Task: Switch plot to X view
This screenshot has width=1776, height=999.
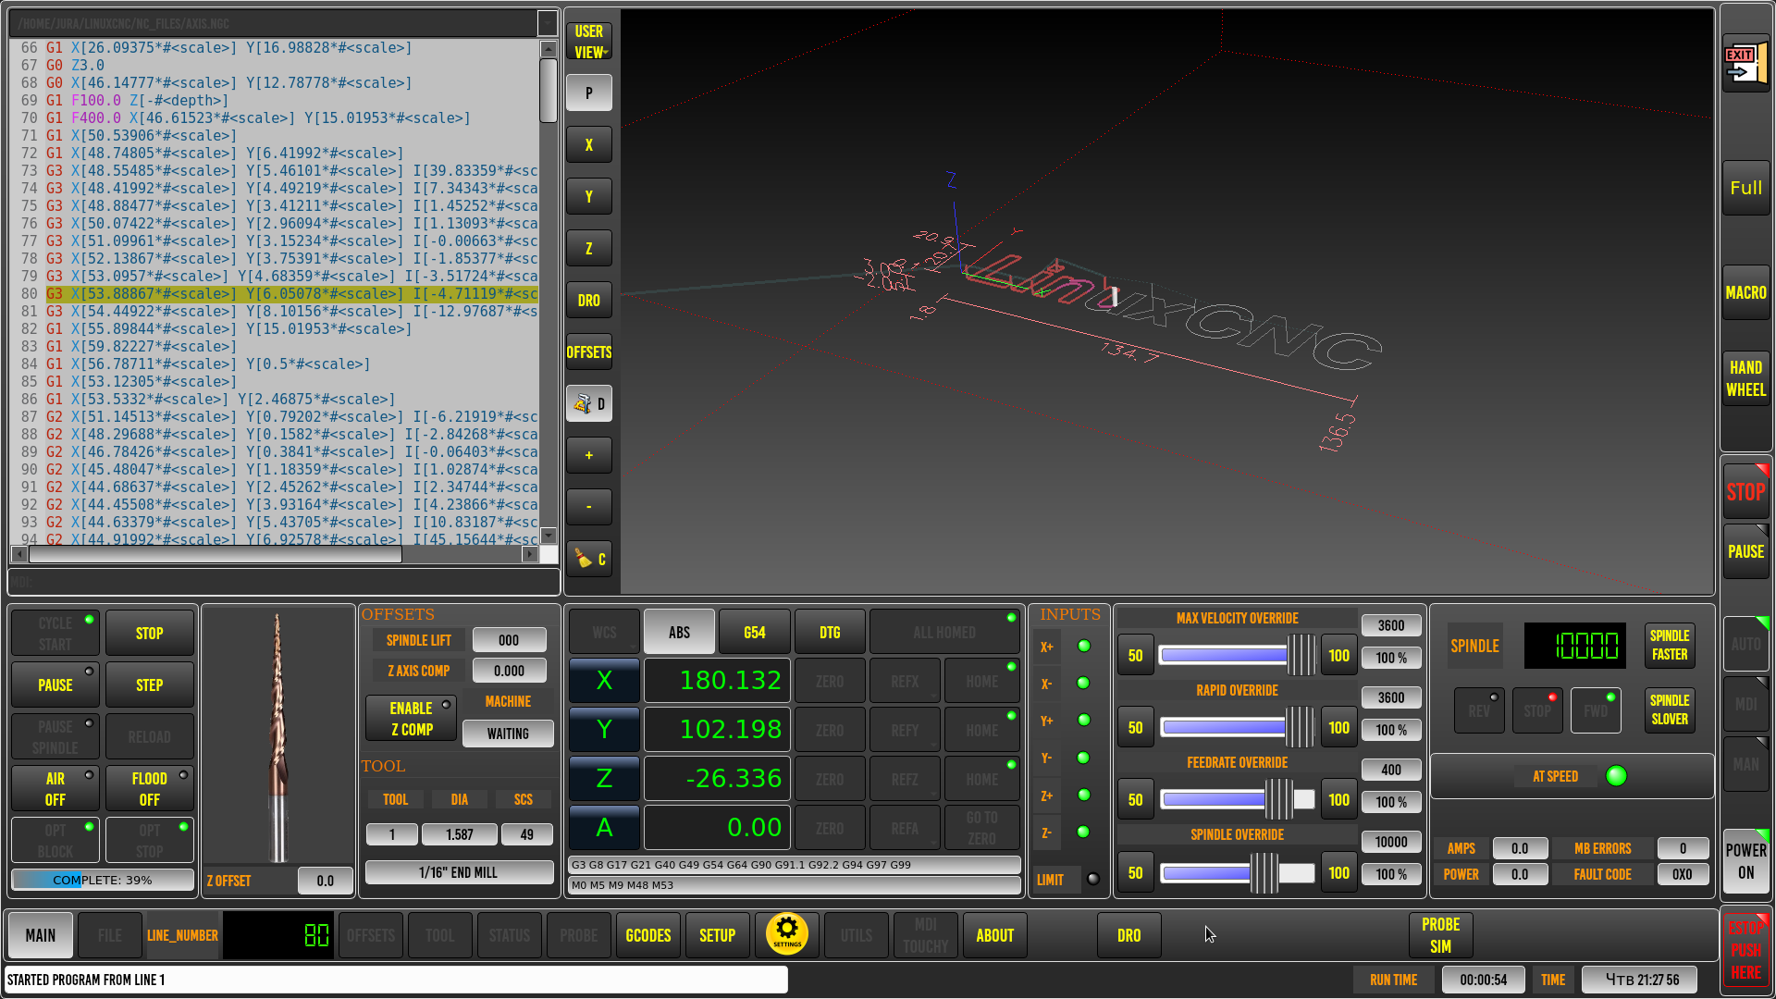Action: pyautogui.click(x=589, y=145)
